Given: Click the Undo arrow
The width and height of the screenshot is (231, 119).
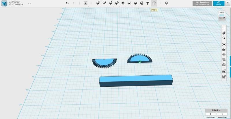Looking at the screenshot, I should pos(67,3).
